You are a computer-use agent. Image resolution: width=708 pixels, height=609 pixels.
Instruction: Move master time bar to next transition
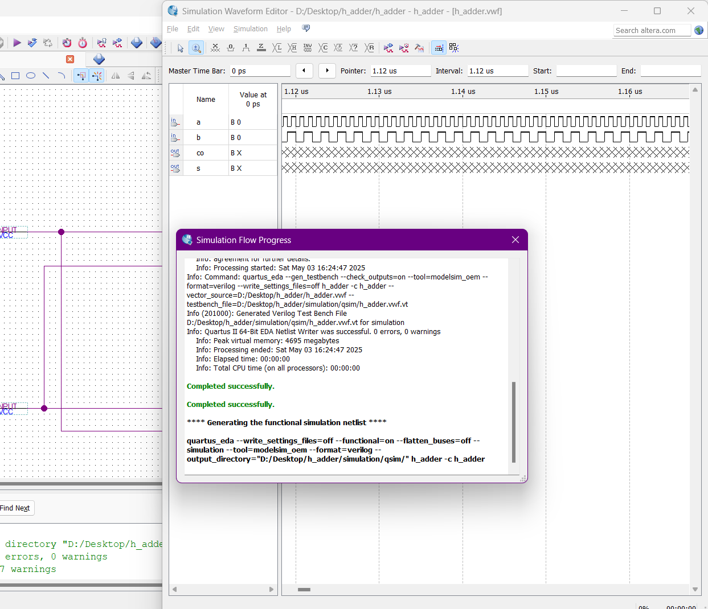click(x=327, y=71)
